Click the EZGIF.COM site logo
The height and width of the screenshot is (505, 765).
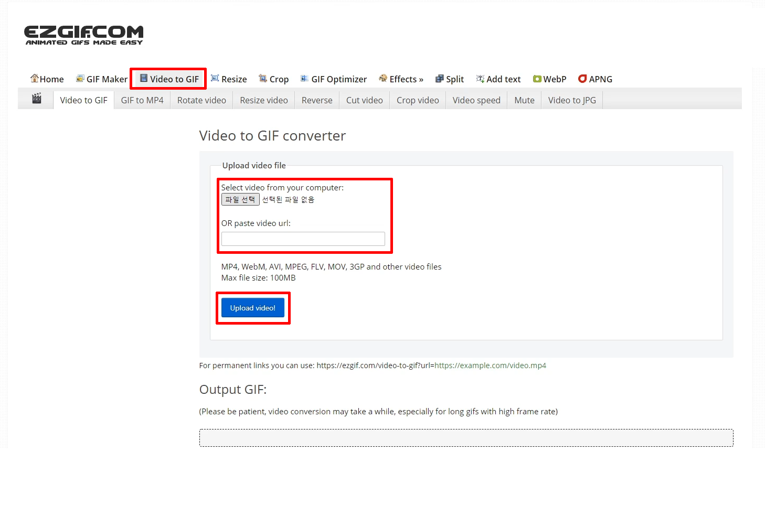point(84,35)
